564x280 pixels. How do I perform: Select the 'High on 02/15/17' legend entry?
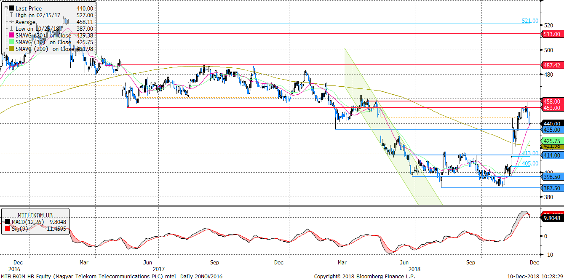point(39,15)
